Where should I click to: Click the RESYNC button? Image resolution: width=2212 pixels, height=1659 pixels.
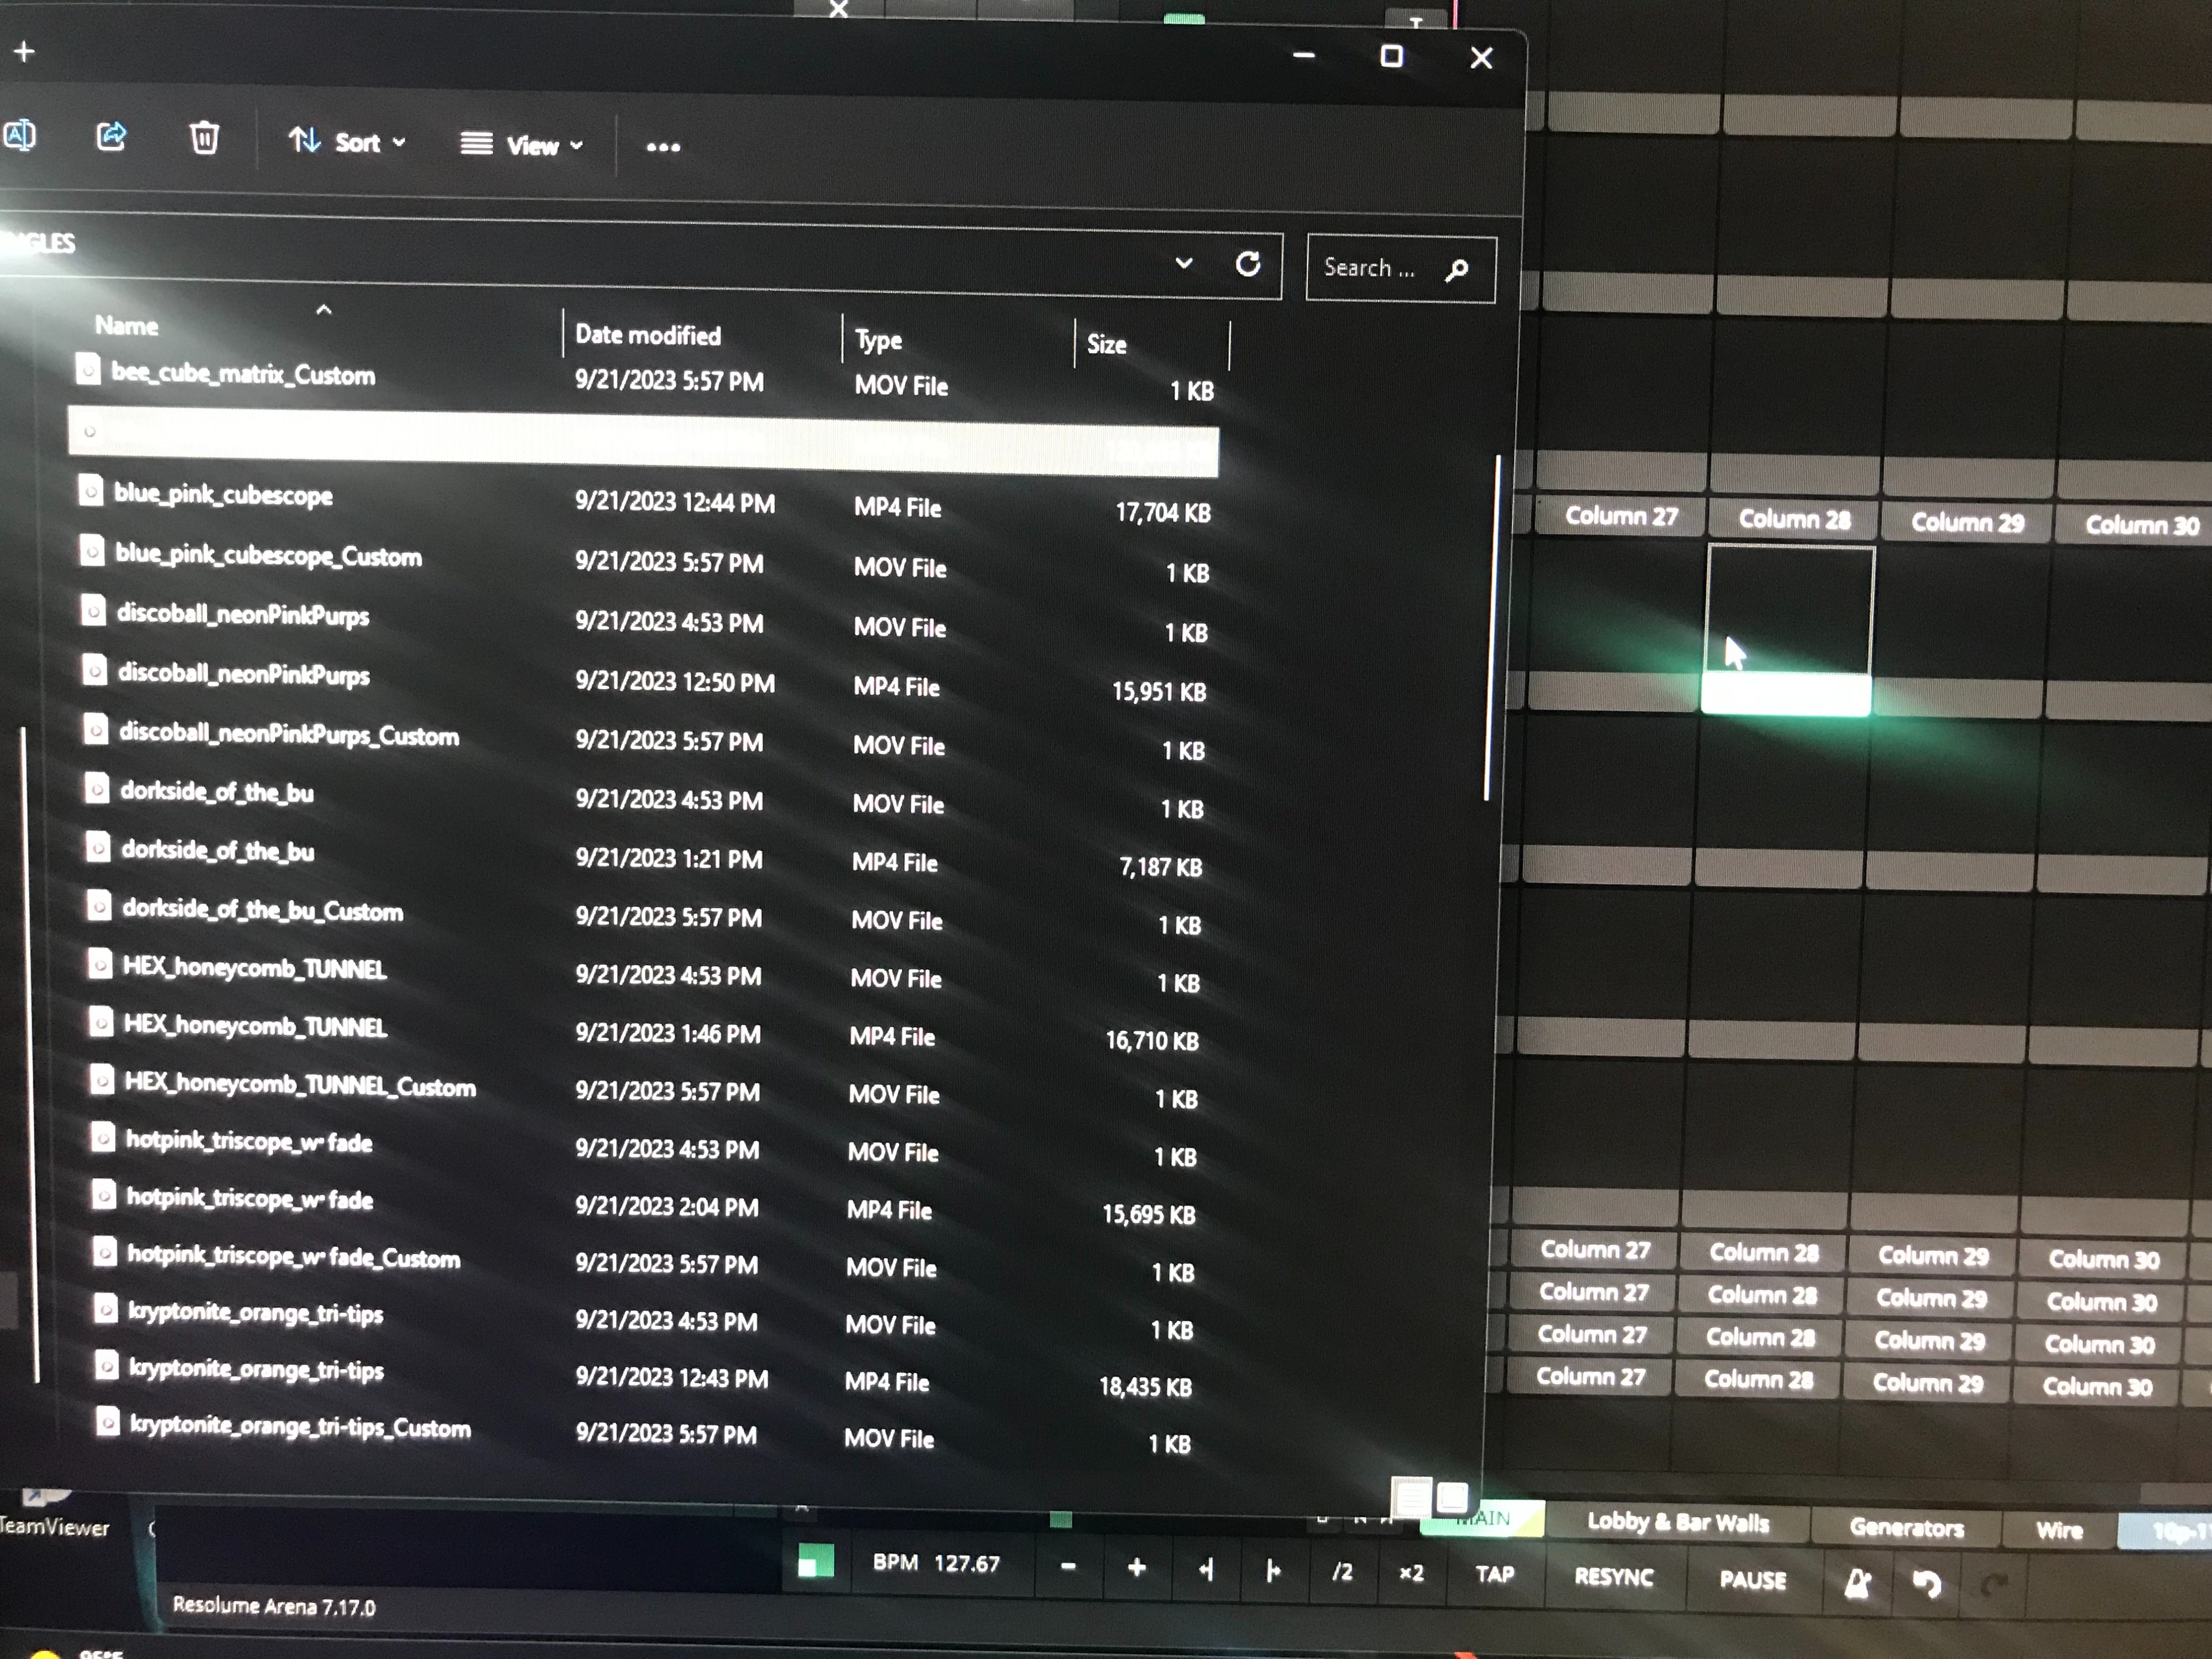click(x=1613, y=1577)
